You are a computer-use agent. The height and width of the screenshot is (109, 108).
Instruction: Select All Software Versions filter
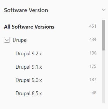pyautogui.click(x=29, y=27)
